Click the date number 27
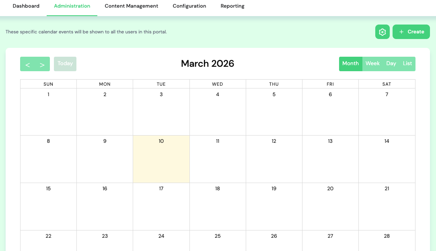Image resolution: width=436 pixels, height=251 pixels. click(x=330, y=236)
